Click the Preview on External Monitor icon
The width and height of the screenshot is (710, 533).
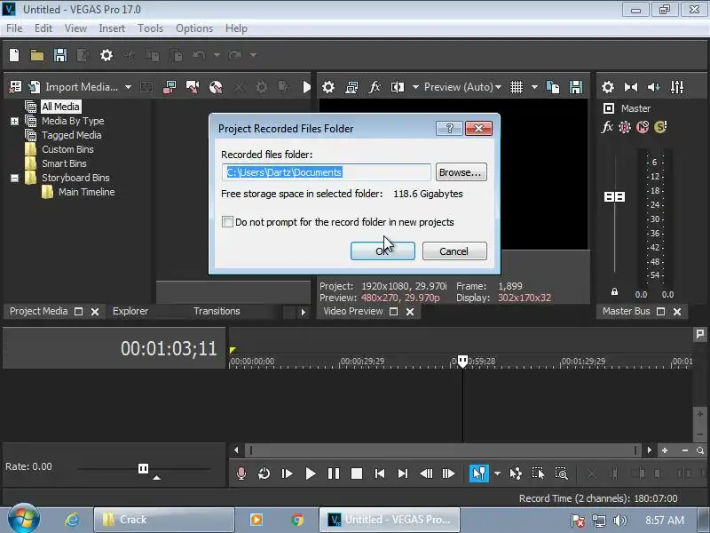351,86
